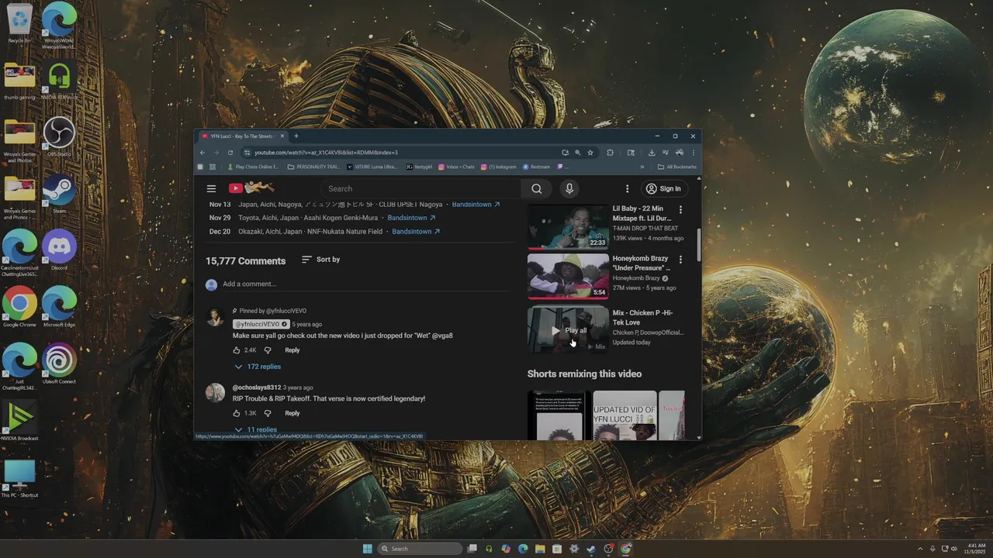This screenshot has height=558, width=993.
Task: Like the ochoslays8312 comment
Action: [x=237, y=413]
